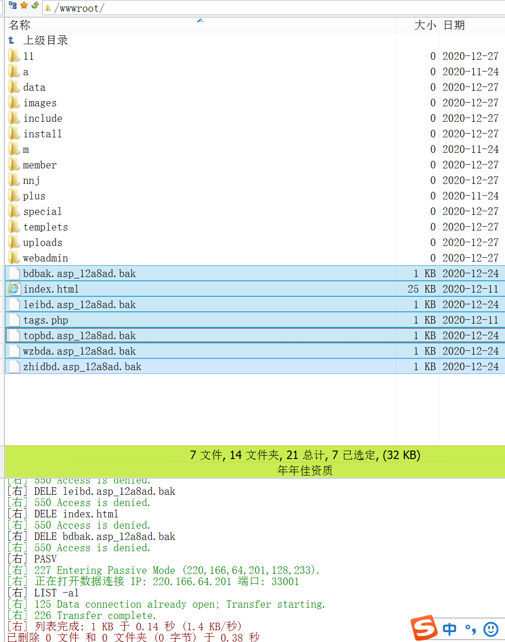The width and height of the screenshot is (505, 642).
Task: Toggle the Sogou punctuation mode icon
Action: coord(470,629)
